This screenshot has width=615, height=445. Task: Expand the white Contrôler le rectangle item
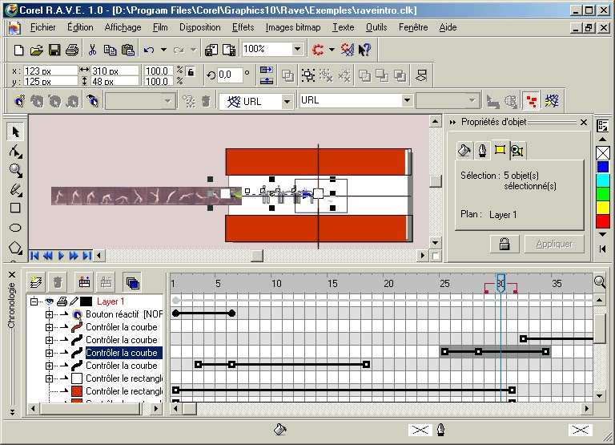coord(49,378)
